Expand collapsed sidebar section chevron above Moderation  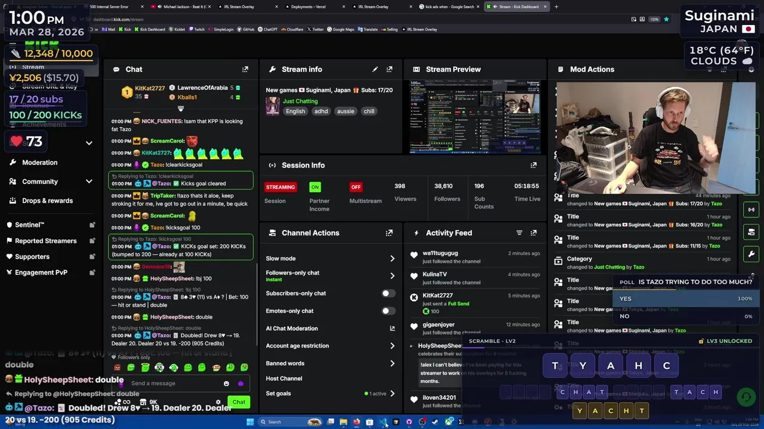(89, 143)
